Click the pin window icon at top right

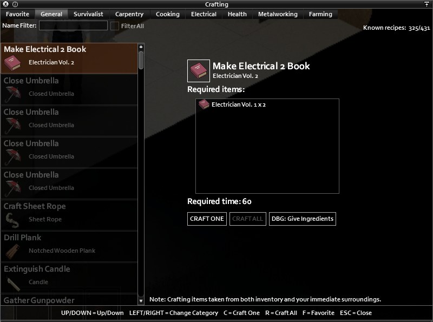tap(427, 4)
